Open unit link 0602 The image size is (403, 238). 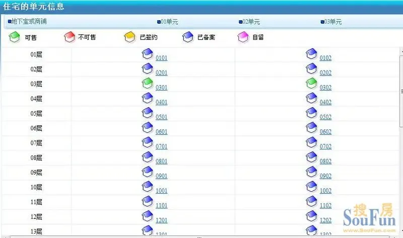tap(325, 131)
